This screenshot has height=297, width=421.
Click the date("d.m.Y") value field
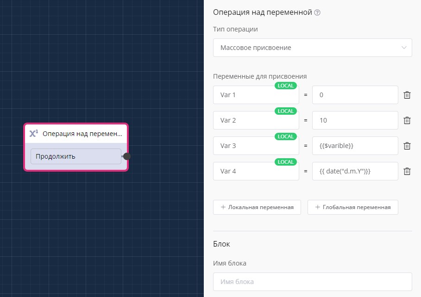[x=355, y=171]
